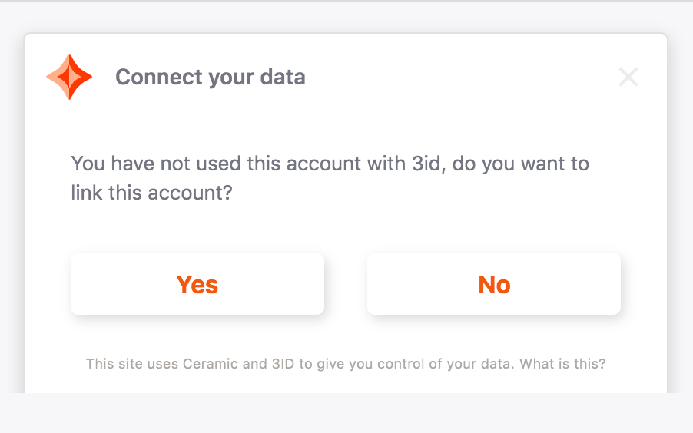
Task: Close the Connect your data dialog
Action: coord(628,77)
